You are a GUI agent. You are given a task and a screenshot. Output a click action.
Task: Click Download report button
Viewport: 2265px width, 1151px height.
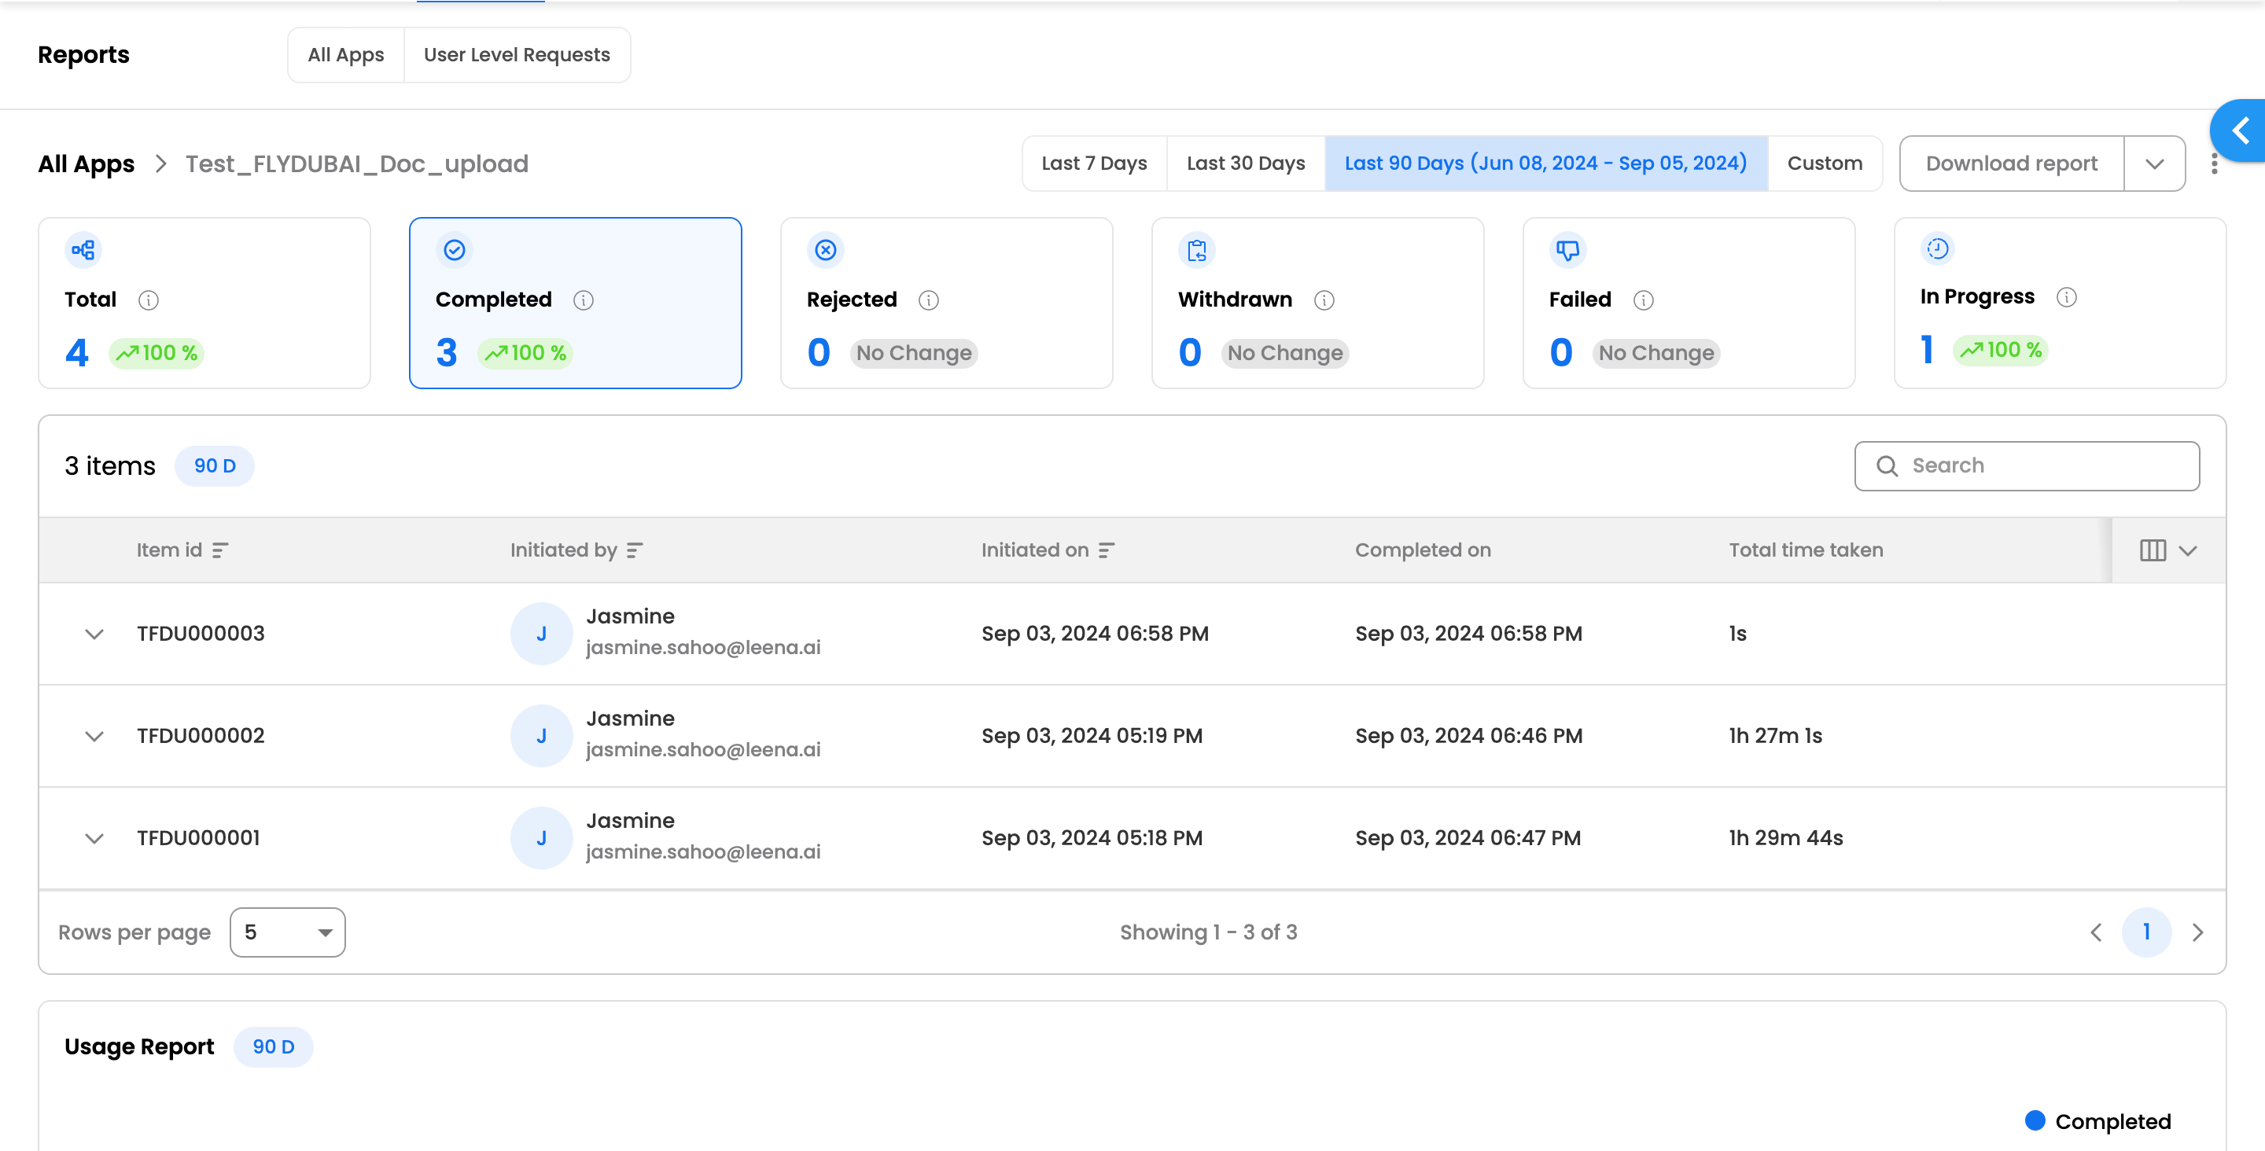click(x=2011, y=164)
